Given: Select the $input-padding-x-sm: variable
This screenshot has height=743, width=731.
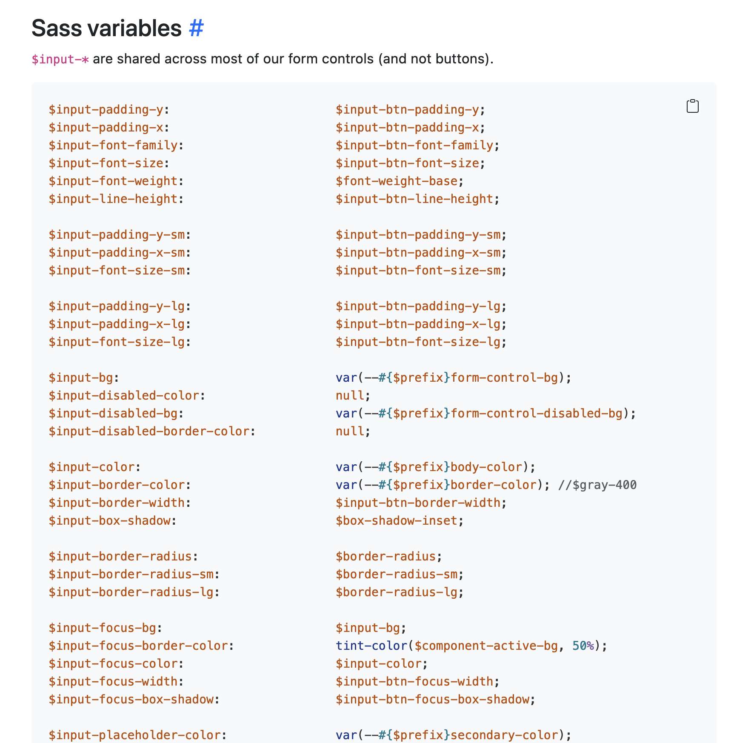Looking at the screenshot, I should click(x=120, y=253).
